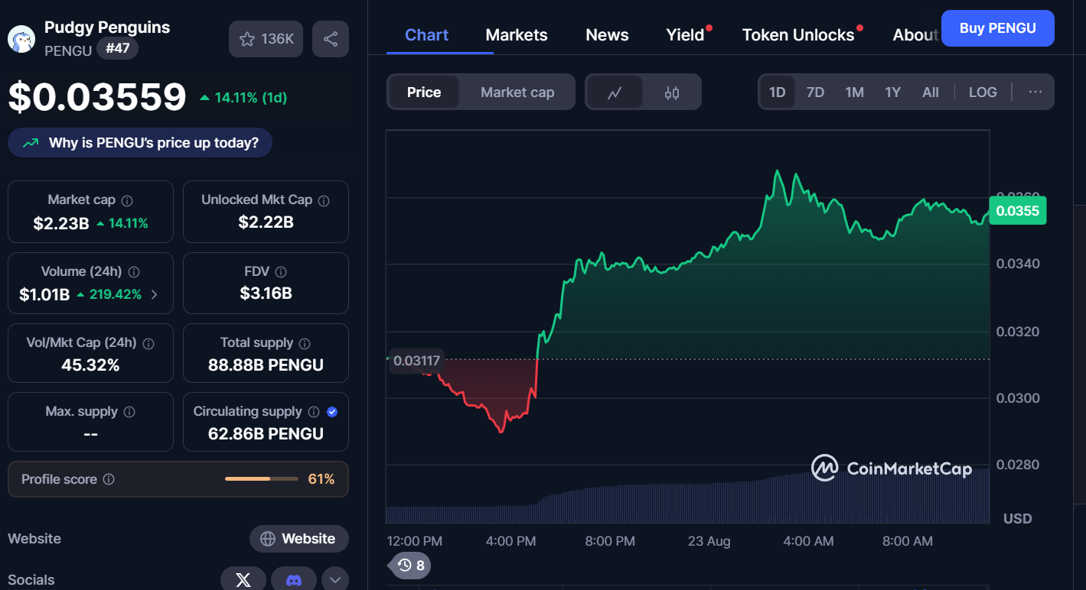Select the 1Y time range
Screen dimensions: 1086x590
pos(892,92)
